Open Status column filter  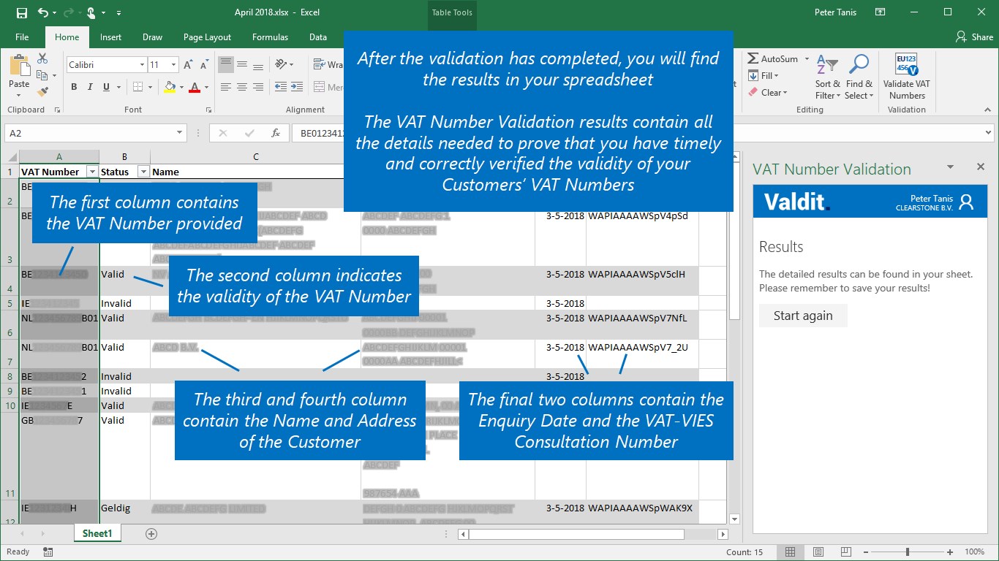click(x=143, y=172)
